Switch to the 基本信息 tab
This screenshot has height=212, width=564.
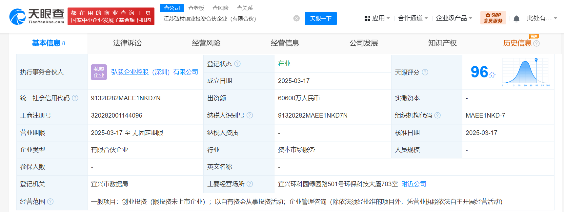(48, 43)
